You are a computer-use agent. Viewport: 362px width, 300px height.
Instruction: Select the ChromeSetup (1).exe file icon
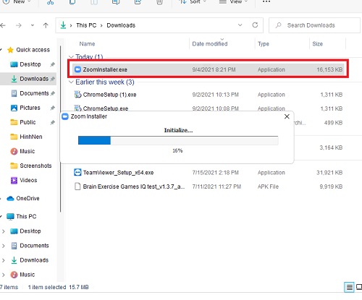tap(77, 95)
